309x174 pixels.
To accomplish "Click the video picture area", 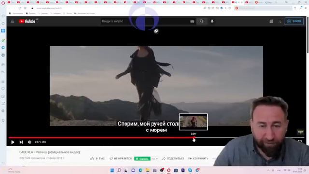I will [x=156, y=86].
